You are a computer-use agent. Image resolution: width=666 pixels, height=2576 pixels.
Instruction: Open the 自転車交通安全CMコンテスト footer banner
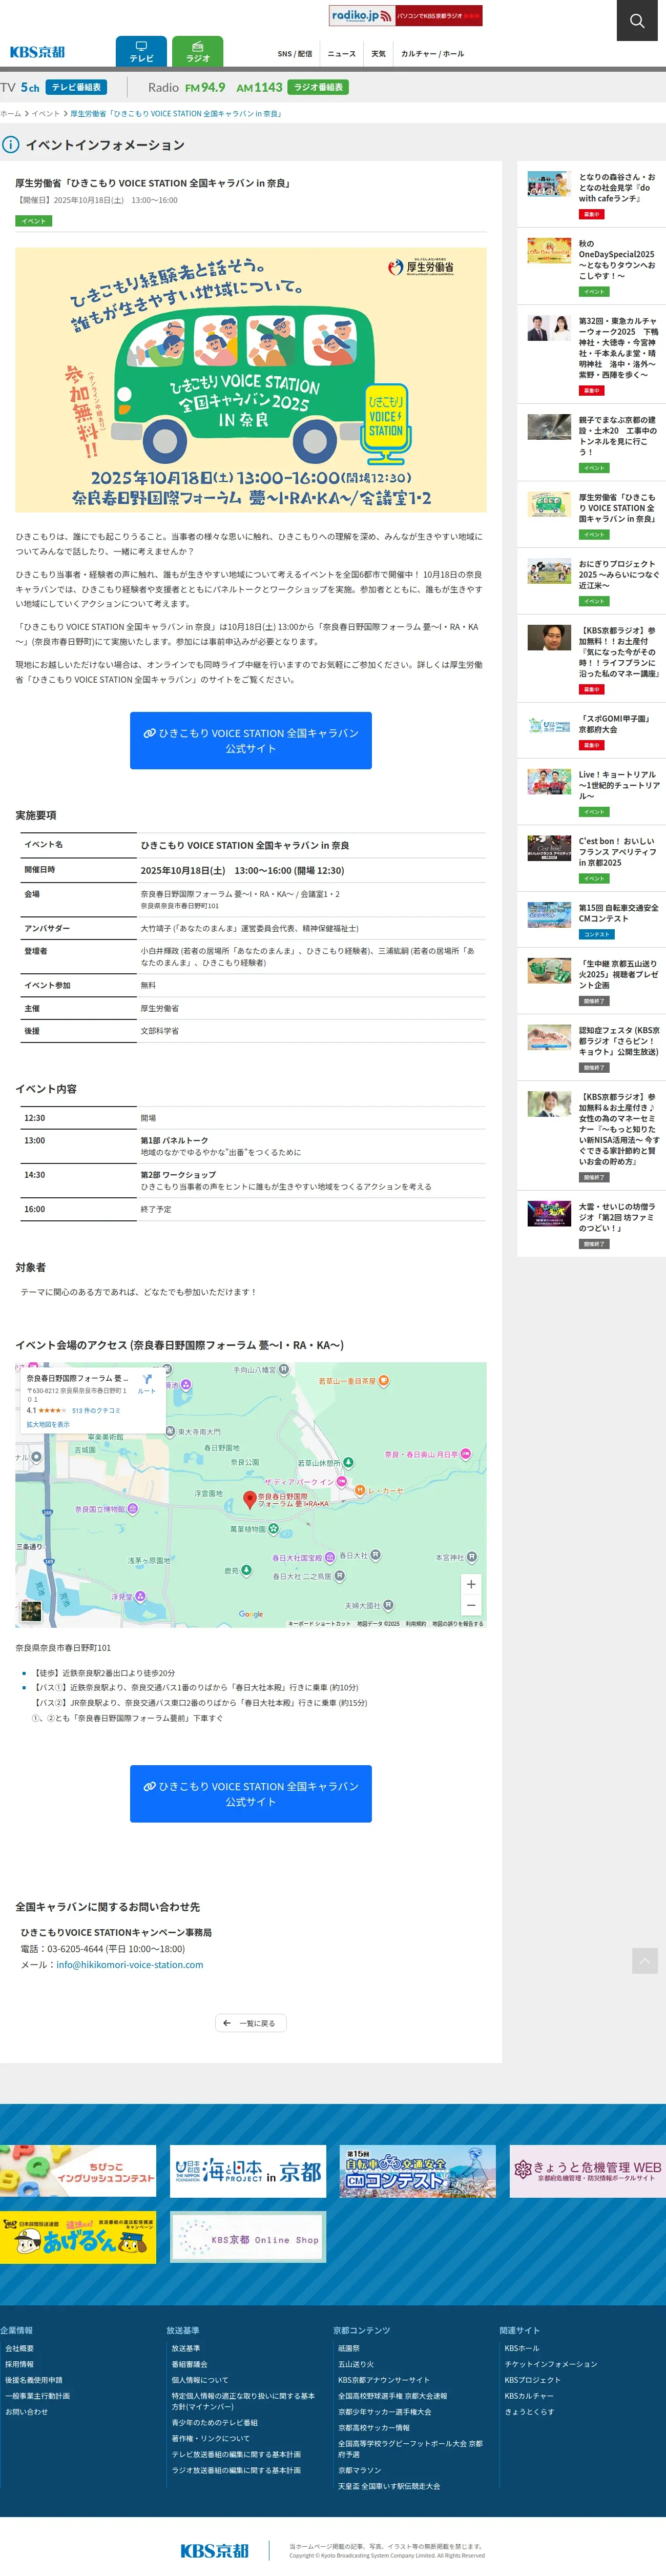coord(417,2171)
